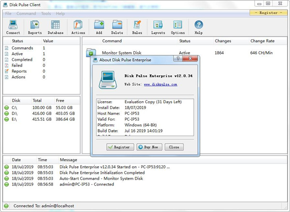Click the Delete command icon

(x=117, y=25)
